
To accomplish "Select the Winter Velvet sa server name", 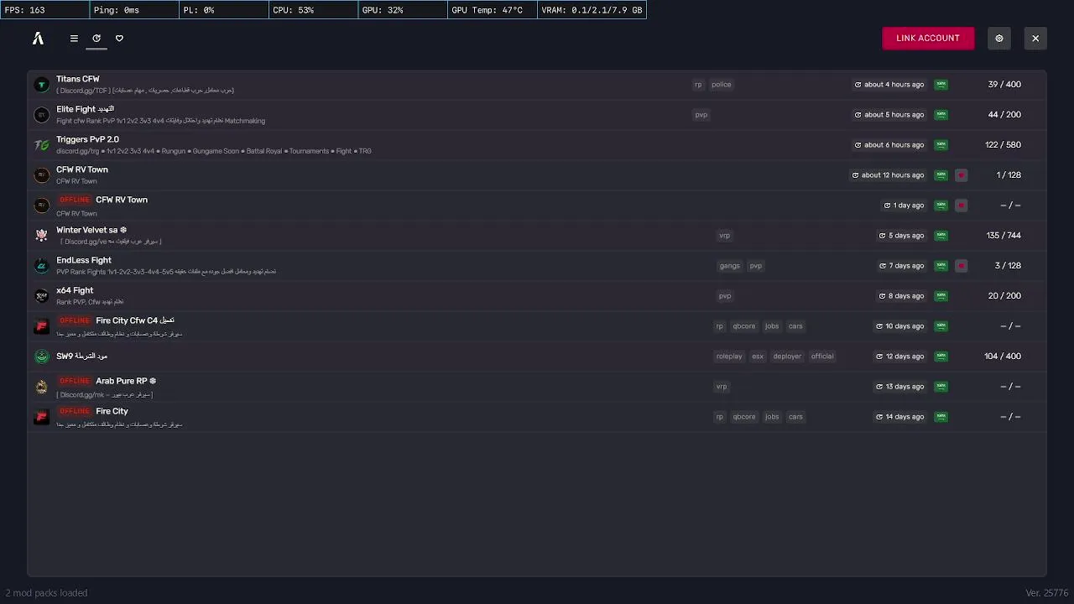I will tap(91, 230).
